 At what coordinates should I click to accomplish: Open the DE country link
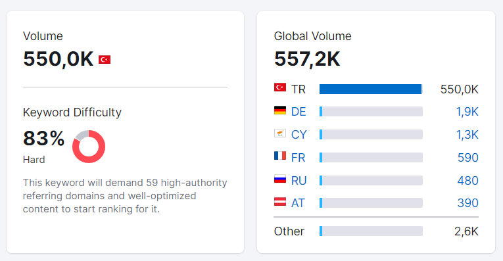[299, 112]
